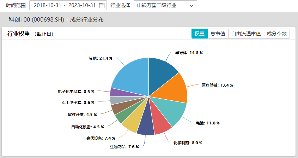Click the label 医疗器械: 13.4 %
Image resolution: width=298 pixels, height=158 pixels.
click(217, 85)
